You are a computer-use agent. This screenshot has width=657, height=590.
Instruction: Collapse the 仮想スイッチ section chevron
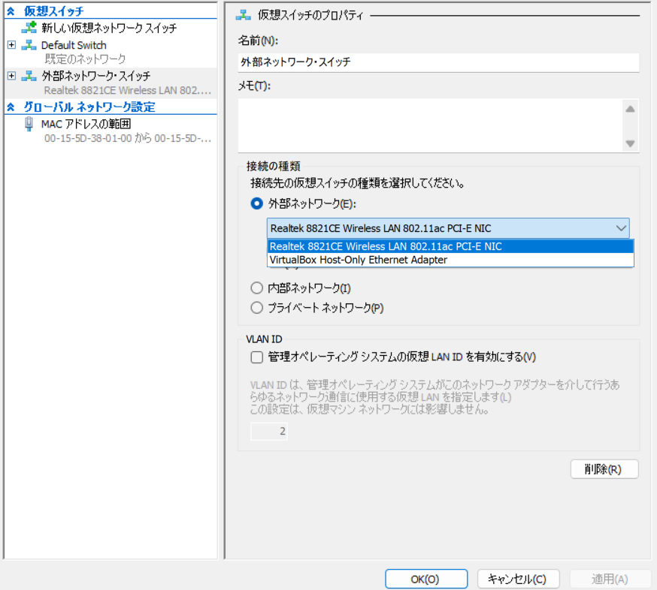coord(11,11)
